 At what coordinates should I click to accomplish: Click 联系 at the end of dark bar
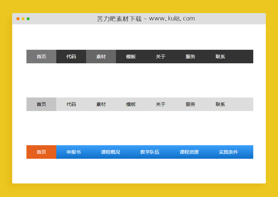coord(220,57)
